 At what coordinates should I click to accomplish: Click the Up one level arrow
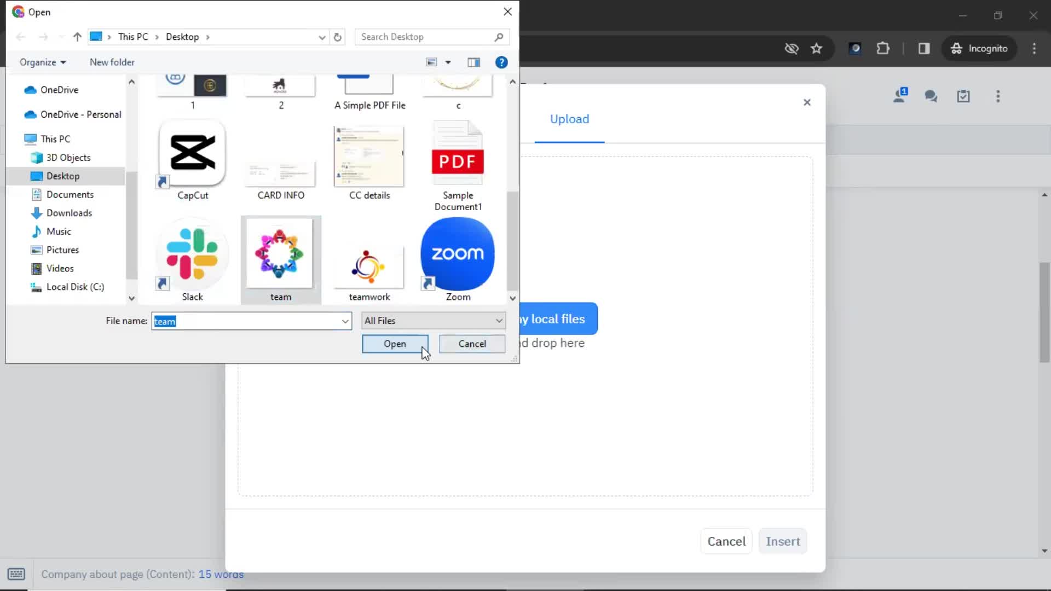click(77, 37)
